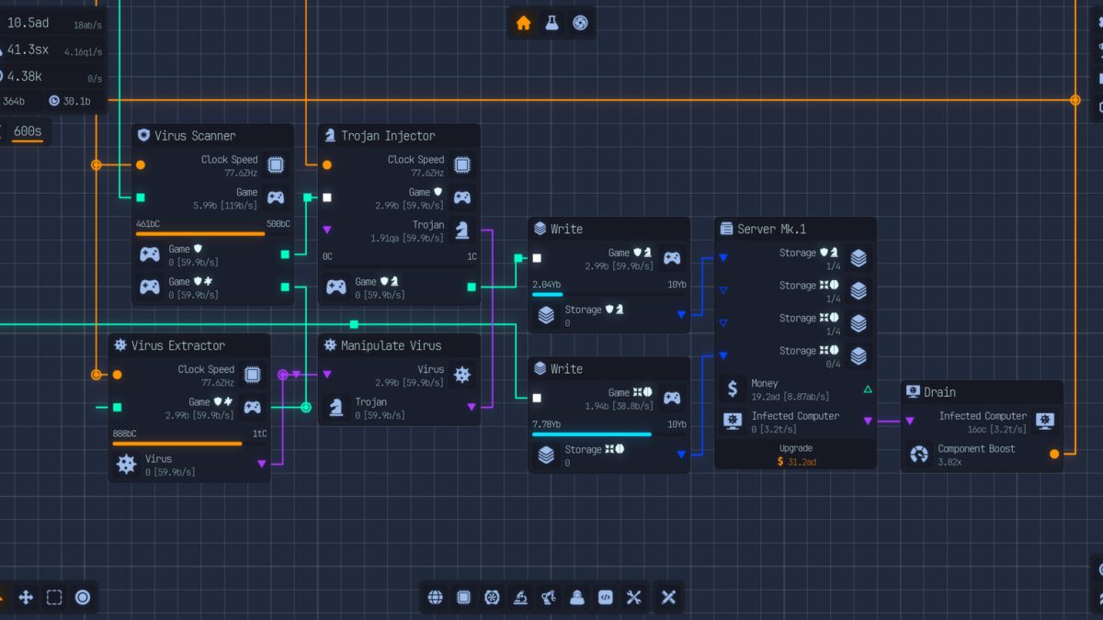
Task: Click the Server Mk.1 Upgrade button
Action: click(x=795, y=456)
